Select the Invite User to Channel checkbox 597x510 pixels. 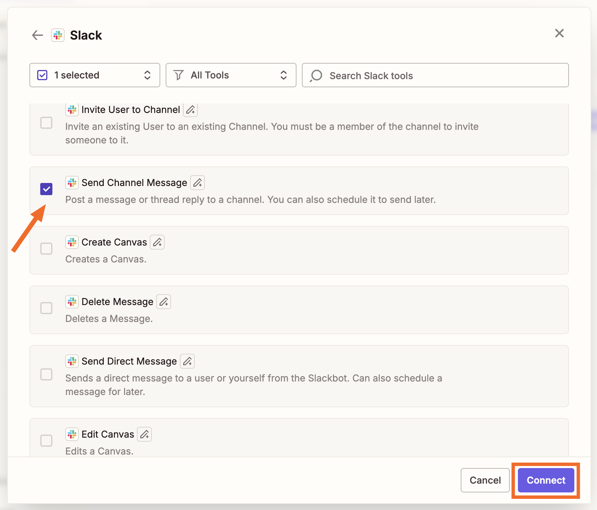point(46,123)
